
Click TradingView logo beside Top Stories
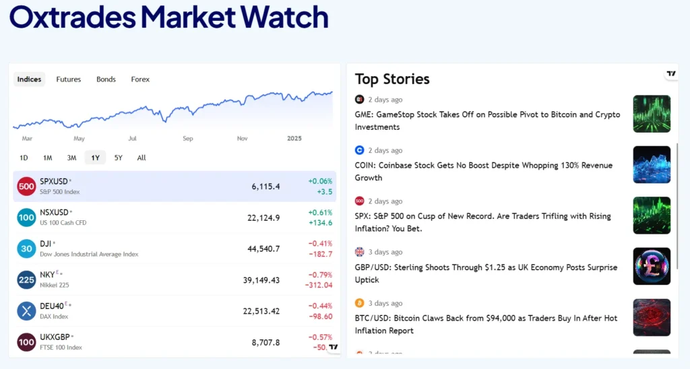tap(670, 74)
